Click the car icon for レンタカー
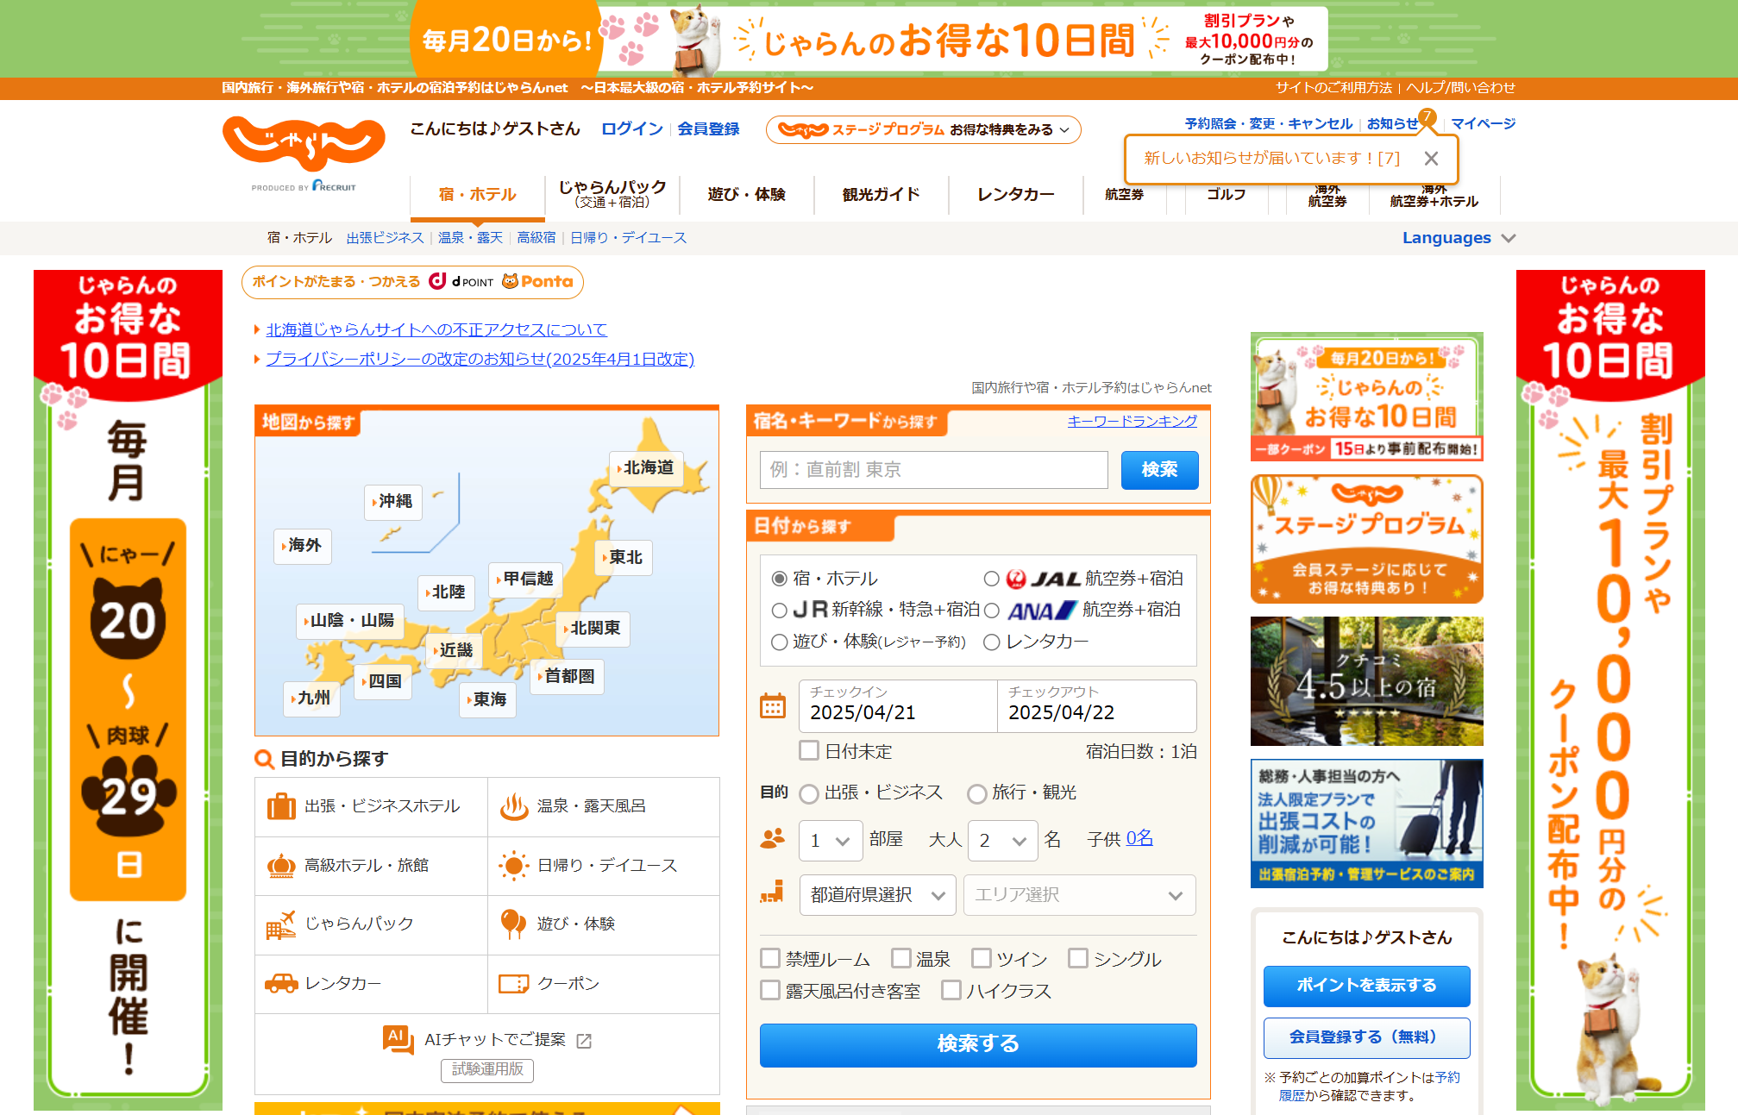The image size is (1738, 1115). tap(281, 983)
